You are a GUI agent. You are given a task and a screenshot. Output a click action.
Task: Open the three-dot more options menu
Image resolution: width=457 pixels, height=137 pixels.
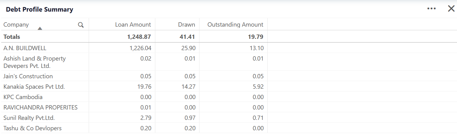(432, 9)
